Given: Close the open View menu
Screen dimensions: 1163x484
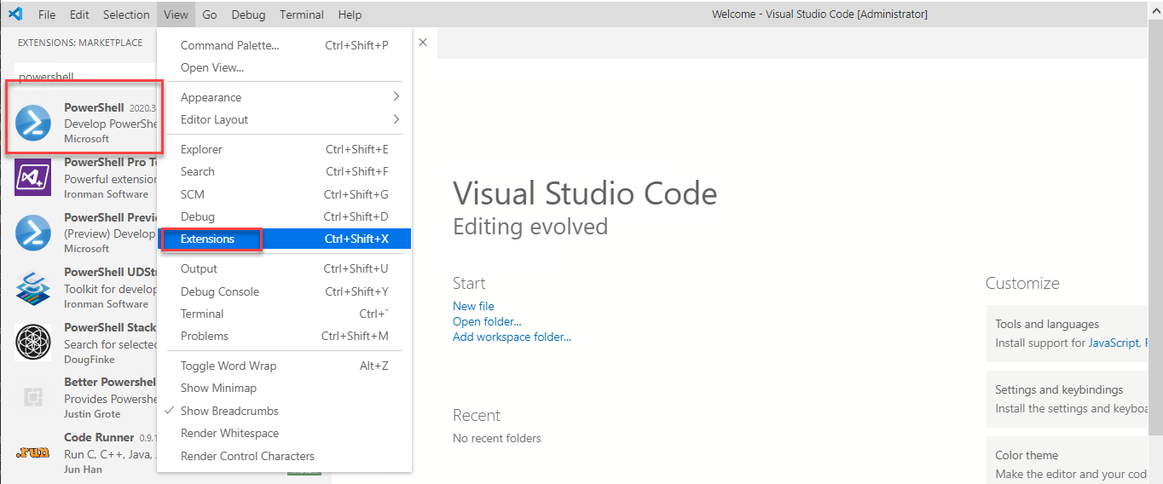Looking at the screenshot, I should [176, 14].
